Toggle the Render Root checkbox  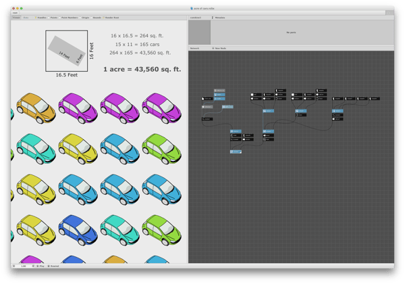(103, 18)
